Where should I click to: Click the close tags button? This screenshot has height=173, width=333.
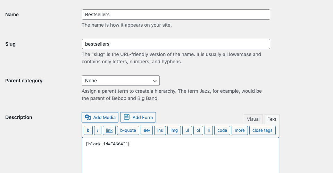[x=263, y=130]
